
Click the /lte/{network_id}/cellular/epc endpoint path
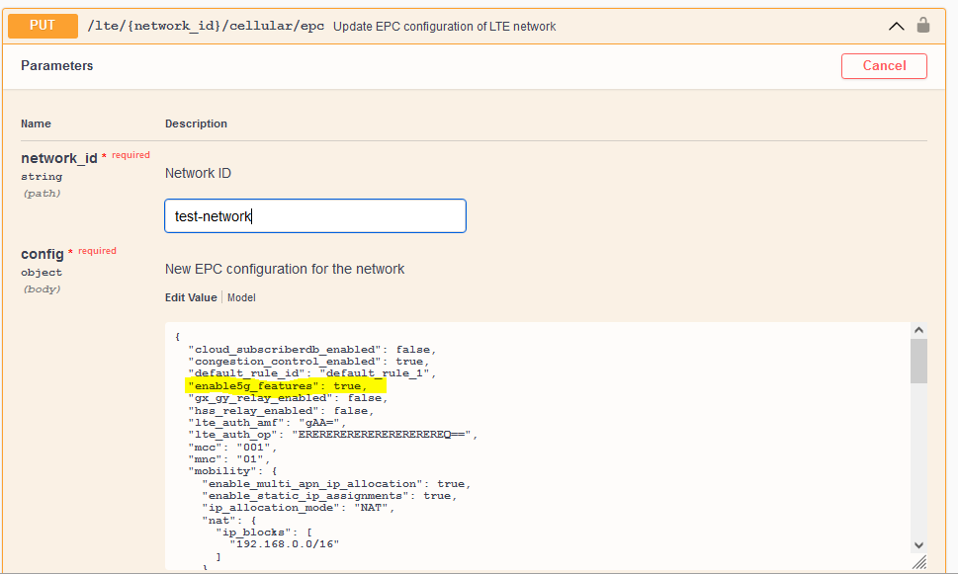click(206, 26)
